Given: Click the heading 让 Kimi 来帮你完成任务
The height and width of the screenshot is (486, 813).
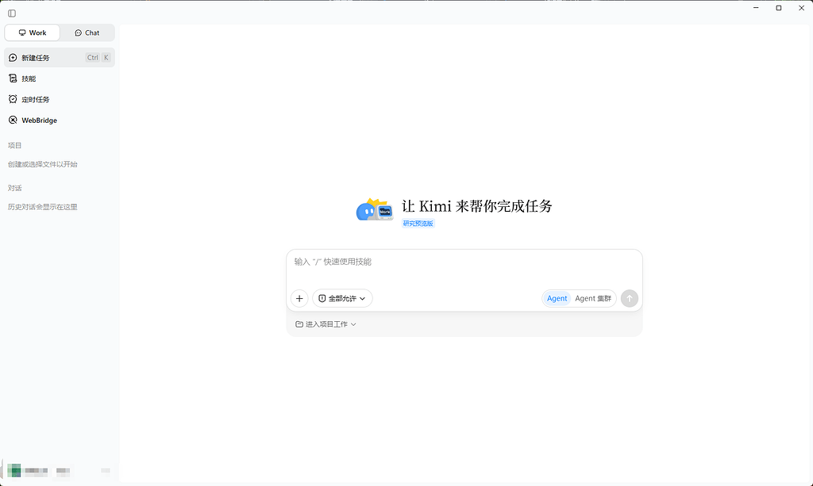Looking at the screenshot, I should (477, 206).
